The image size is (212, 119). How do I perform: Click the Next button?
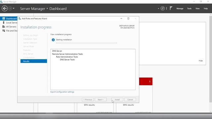[x=101, y=99]
